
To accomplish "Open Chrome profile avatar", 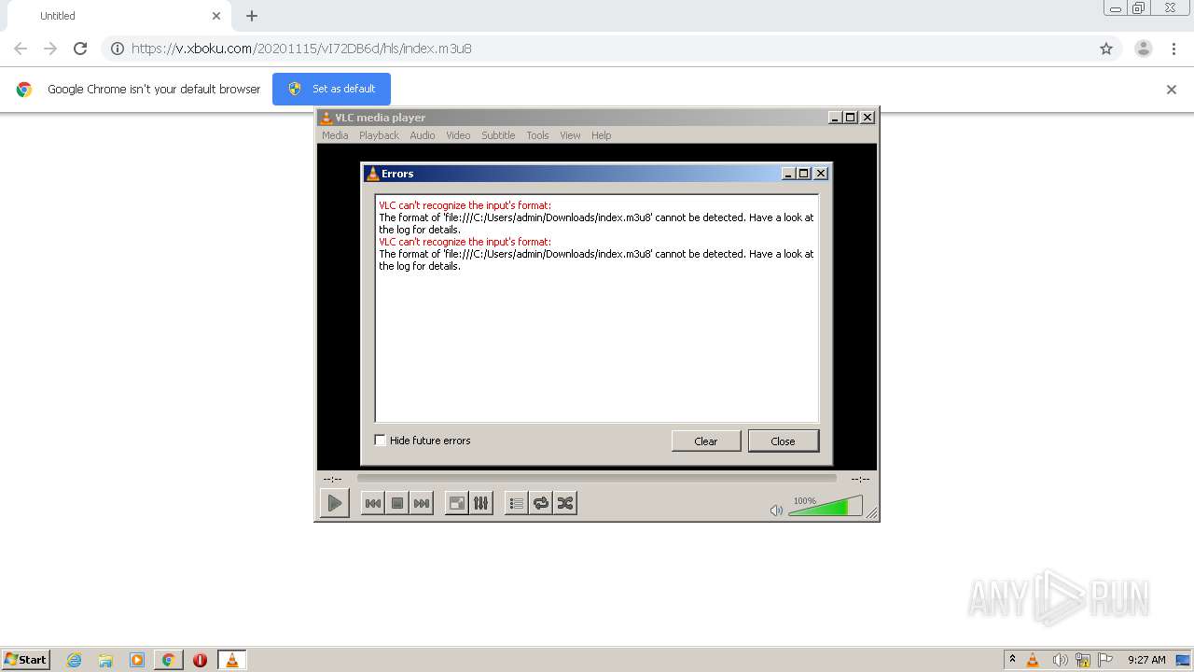I will point(1144,49).
